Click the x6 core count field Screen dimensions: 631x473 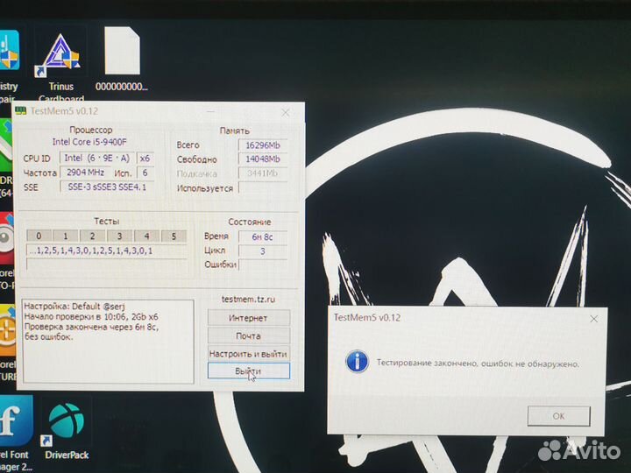click(145, 158)
